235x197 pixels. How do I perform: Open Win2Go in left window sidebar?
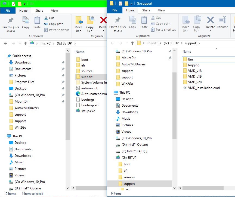point(20,128)
